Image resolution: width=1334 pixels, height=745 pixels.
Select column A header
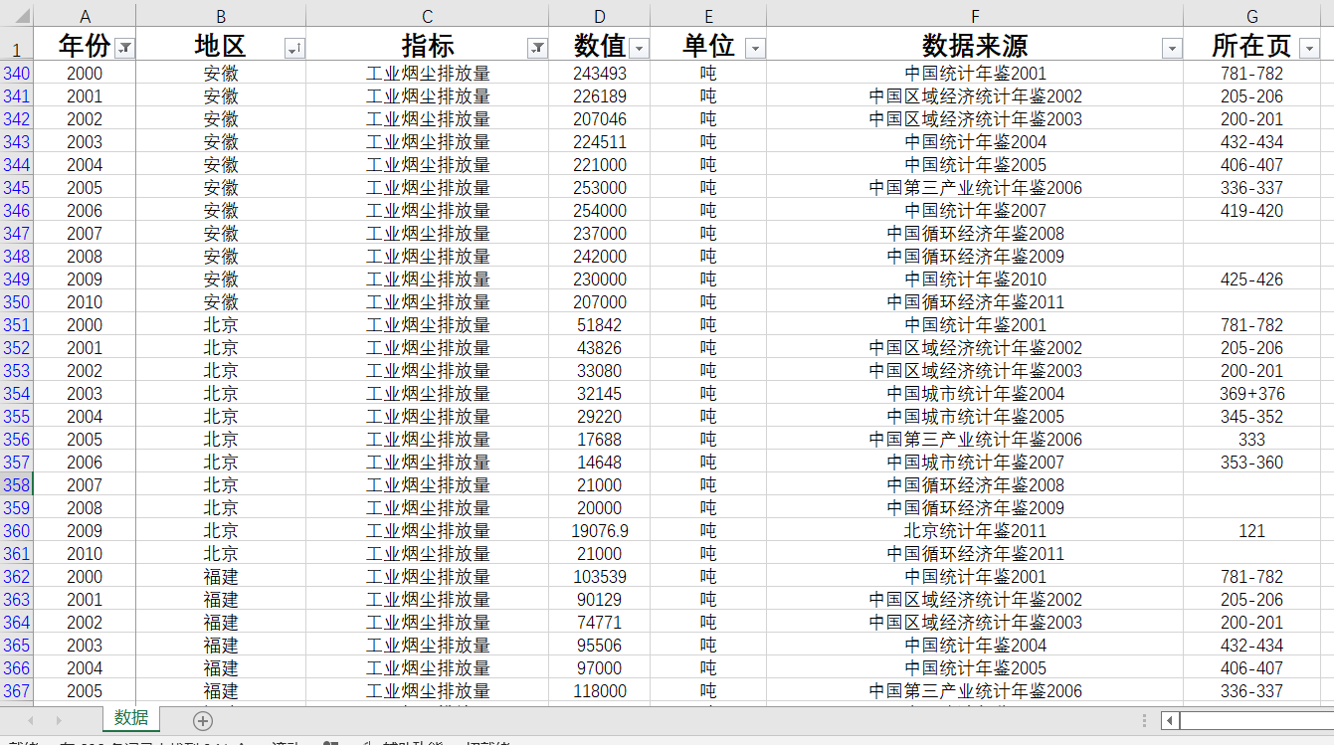[85, 16]
